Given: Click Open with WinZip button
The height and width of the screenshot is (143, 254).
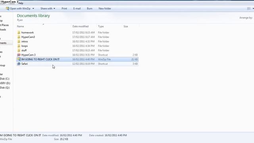Looking at the screenshot, I should 20,8.
